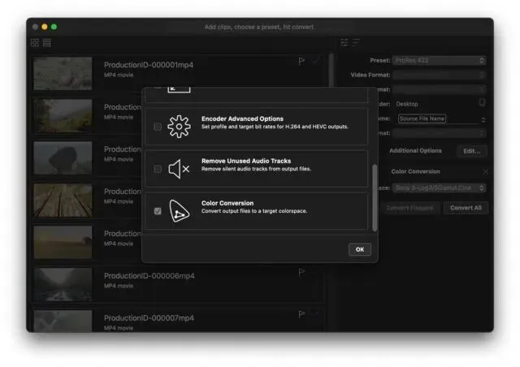The image size is (520, 367).
Task: Select the ProductionID-000006mp4 thumbnail
Action: point(63,284)
